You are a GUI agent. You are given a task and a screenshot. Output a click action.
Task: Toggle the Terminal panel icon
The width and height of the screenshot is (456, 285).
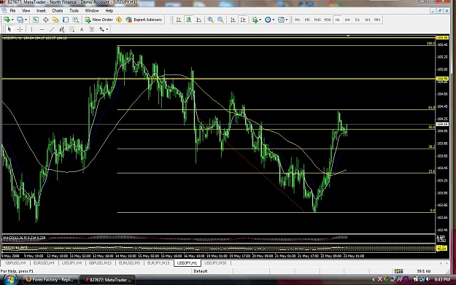click(x=66, y=20)
